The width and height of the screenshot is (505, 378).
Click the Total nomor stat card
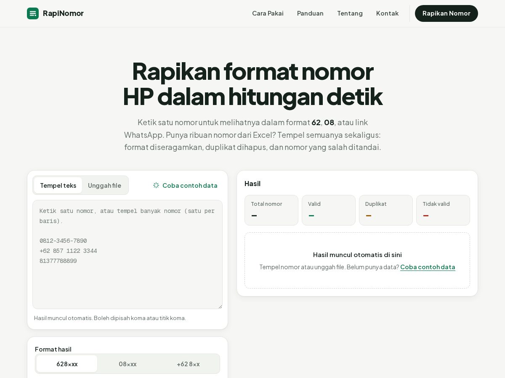271,210
